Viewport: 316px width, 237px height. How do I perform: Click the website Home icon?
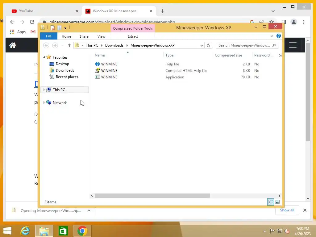12,45
